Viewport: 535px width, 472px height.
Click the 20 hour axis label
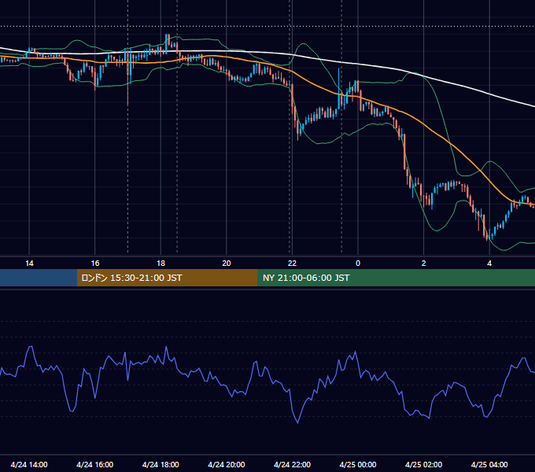[x=227, y=264]
